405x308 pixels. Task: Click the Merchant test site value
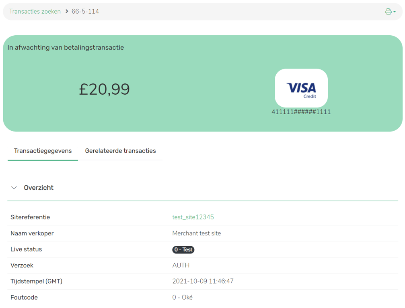click(196, 233)
